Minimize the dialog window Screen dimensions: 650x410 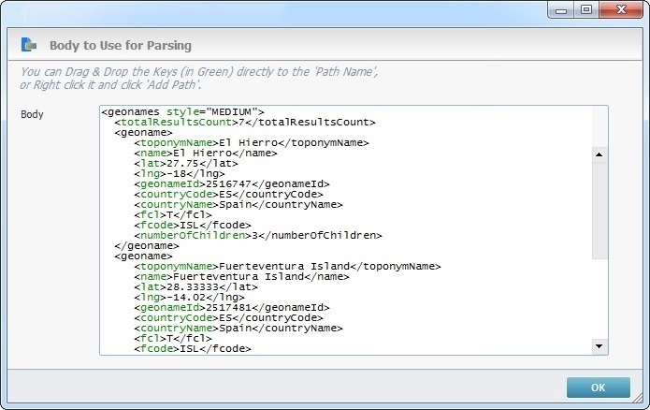pyautogui.click(x=562, y=9)
